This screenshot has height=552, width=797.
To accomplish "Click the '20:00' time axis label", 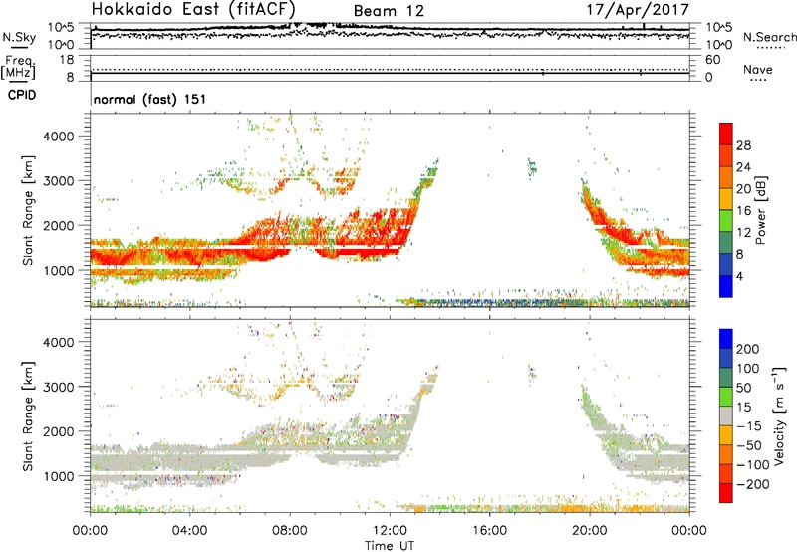I will (590, 531).
